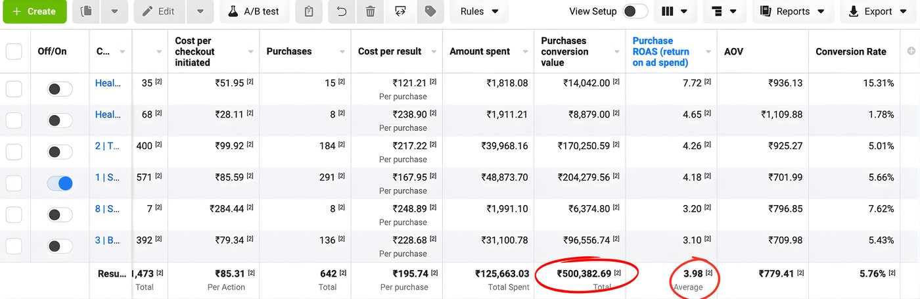Open the Rules menu
This screenshot has width=920, height=299.
[479, 11]
